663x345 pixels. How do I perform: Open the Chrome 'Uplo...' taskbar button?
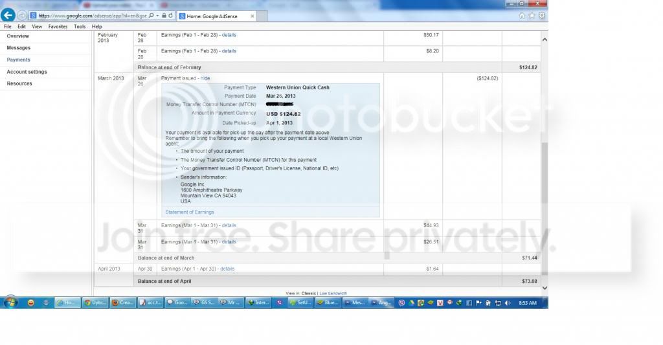point(95,303)
